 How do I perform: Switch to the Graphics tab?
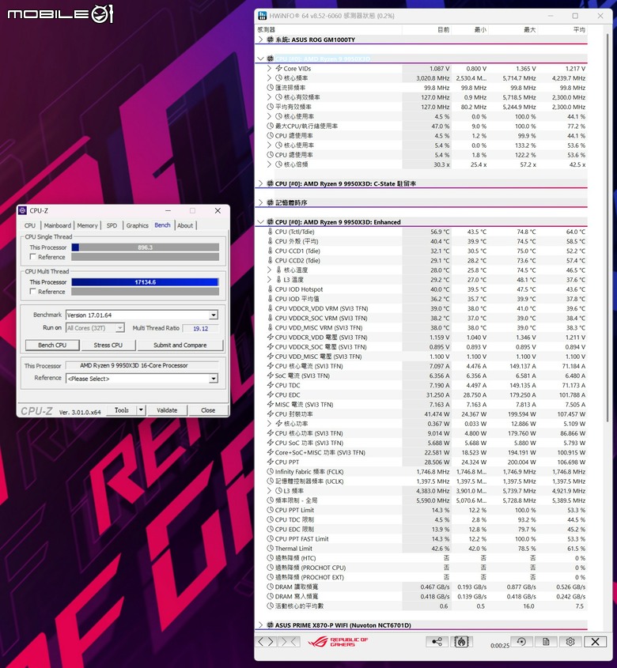click(137, 225)
